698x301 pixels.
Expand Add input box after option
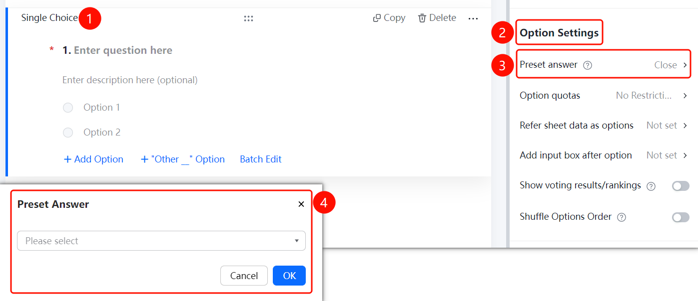tap(604, 155)
